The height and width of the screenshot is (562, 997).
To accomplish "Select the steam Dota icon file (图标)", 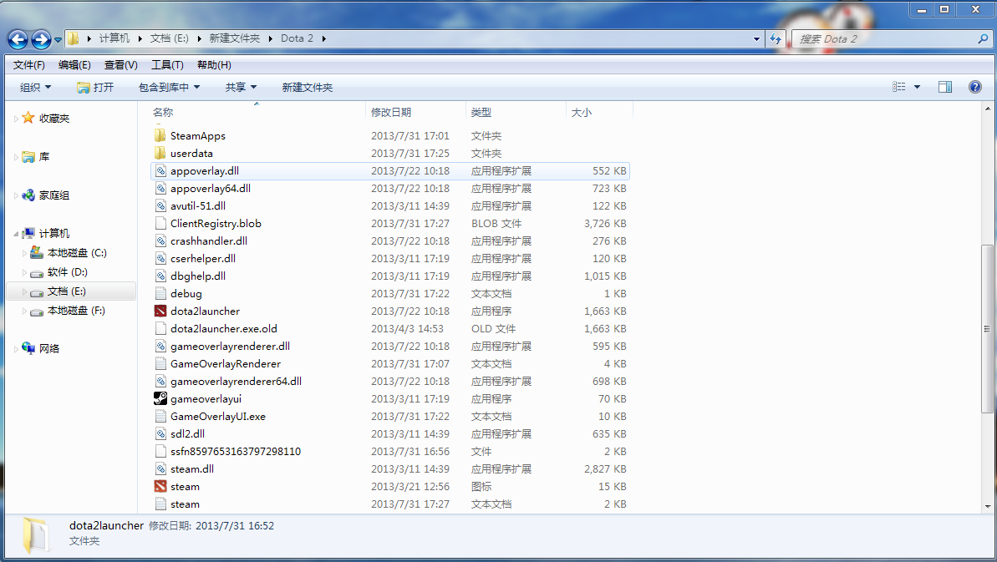I will 160,487.
